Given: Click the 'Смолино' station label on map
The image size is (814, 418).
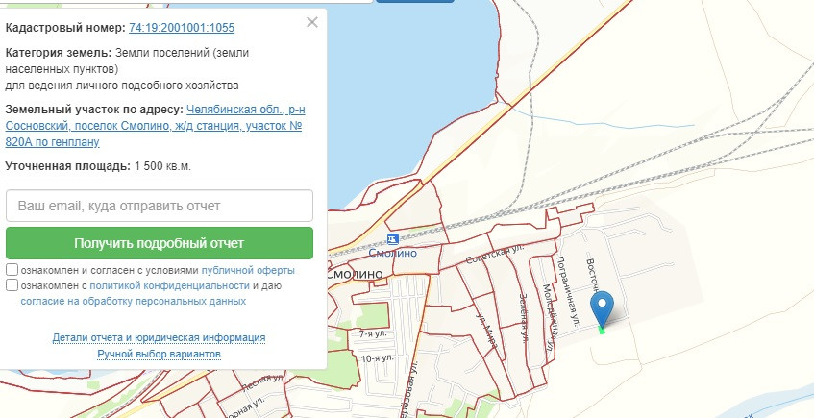Looking at the screenshot, I should point(392,253).
